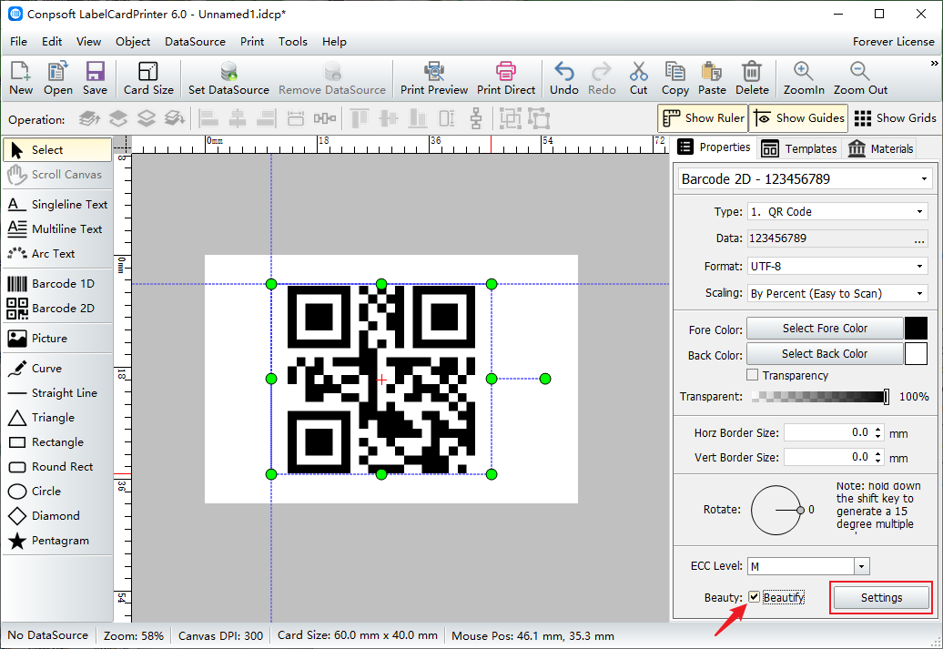Open the barcode Type dropdown

pyautogui.click(x=919, y=212)
